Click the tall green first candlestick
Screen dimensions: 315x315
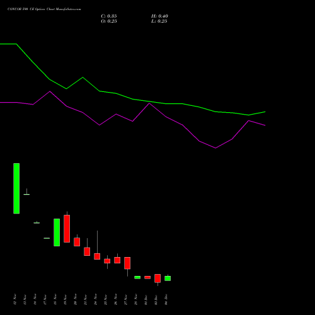click(16, 188)
